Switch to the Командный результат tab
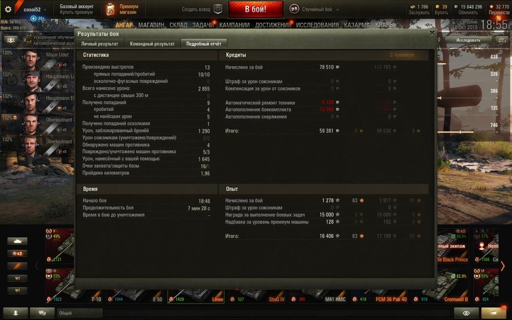The height and width of the screenshot is (320, 512). pos(152,44)
